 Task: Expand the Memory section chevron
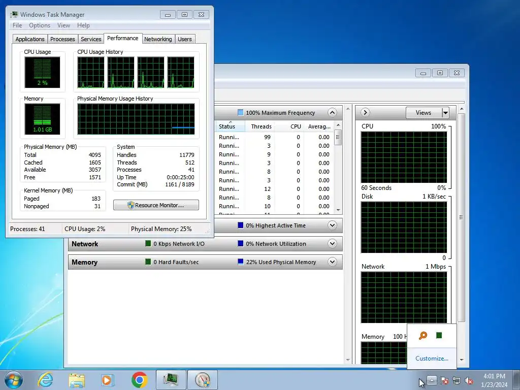point(332,262)
